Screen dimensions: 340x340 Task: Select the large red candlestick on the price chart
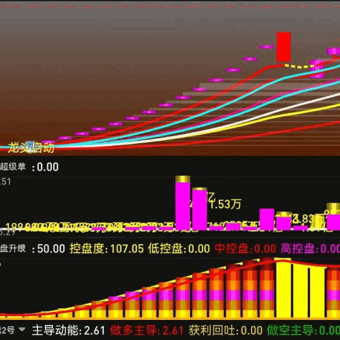[284, 47]
